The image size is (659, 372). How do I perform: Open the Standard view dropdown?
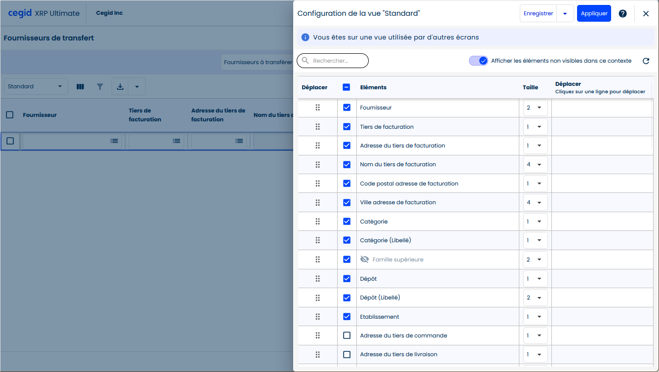(x=36, y=87)
